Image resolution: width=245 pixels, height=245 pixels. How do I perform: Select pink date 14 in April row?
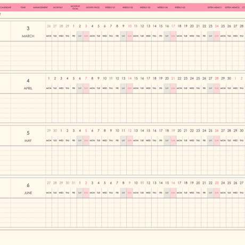point(129,78)
